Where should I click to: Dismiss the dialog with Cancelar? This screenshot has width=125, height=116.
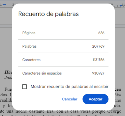pos(70,99)
